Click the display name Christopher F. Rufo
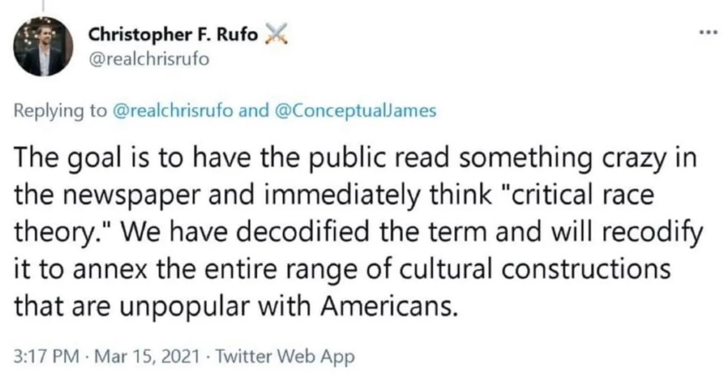 [x=173, y=35]
